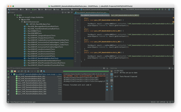Hide the Project tool window
Screen dimensions: 181x112
point(72,12)
